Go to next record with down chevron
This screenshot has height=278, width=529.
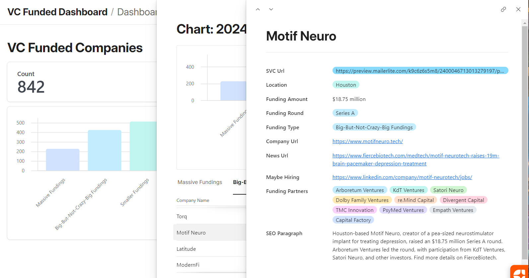(271, 9)
